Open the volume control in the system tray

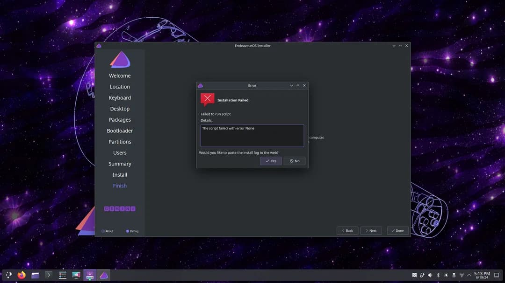tap(430, 275)
